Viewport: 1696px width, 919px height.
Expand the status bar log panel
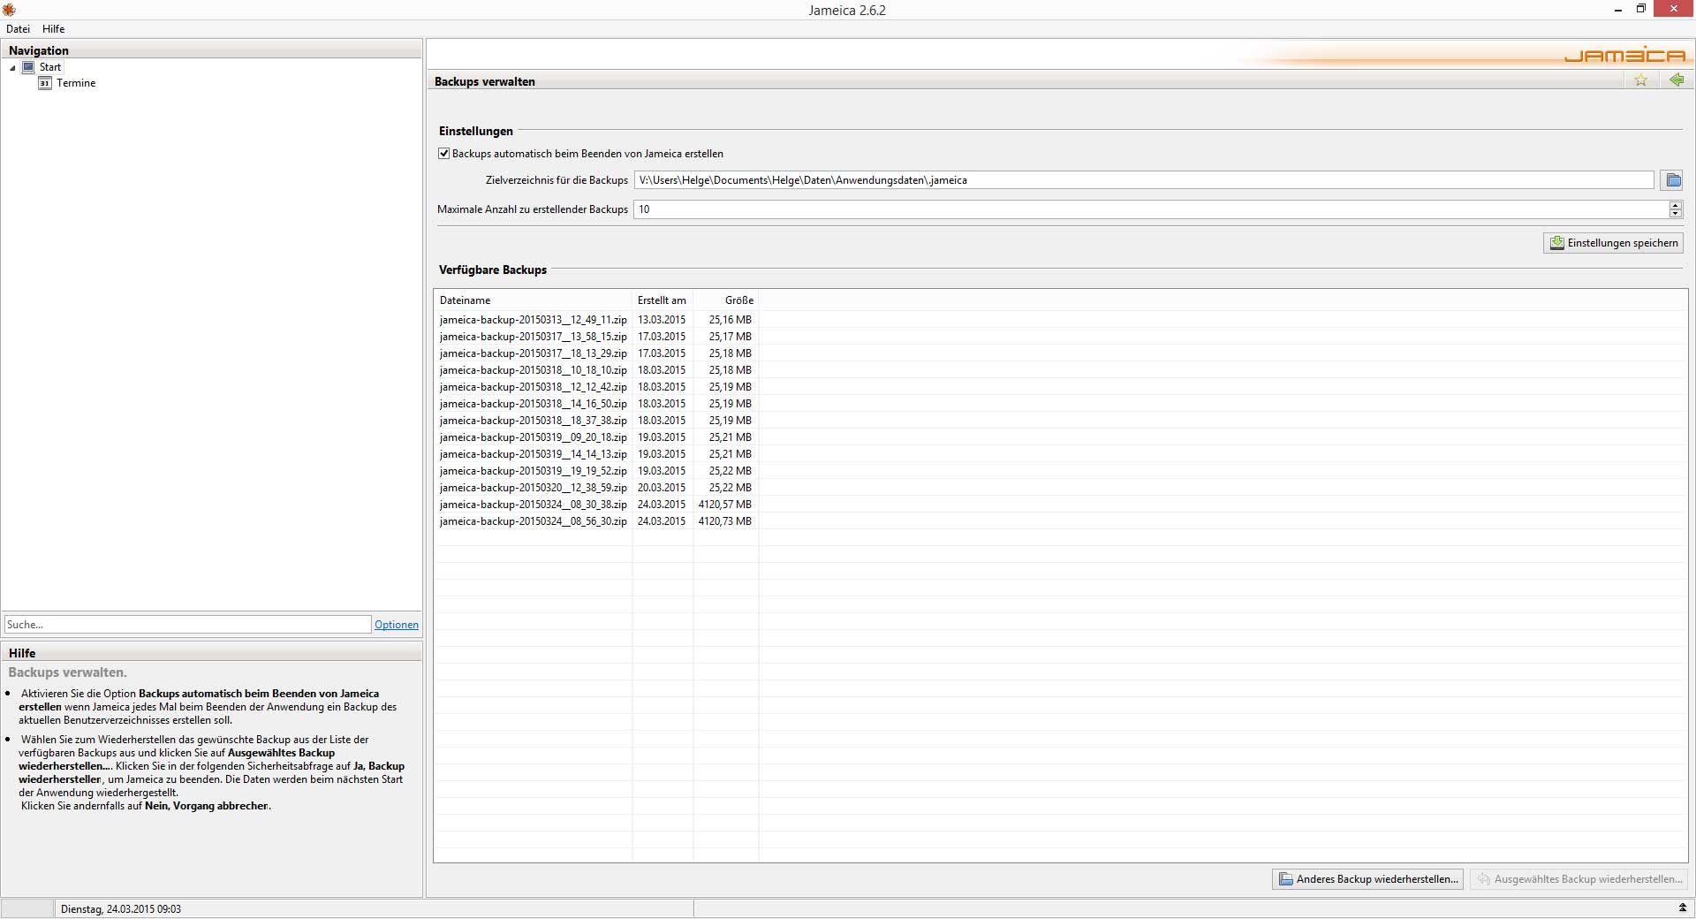(x=1682, y=908)
